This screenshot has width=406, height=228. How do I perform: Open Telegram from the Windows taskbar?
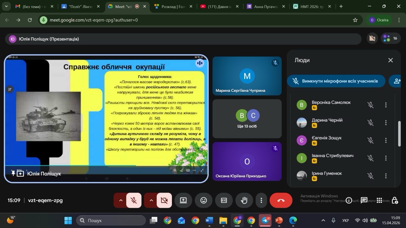point(265,220)
